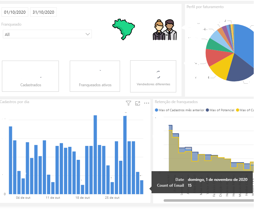Click the 18 de out axis label
The width and height of the screenshot is (257, 213).
click(82, 198)
